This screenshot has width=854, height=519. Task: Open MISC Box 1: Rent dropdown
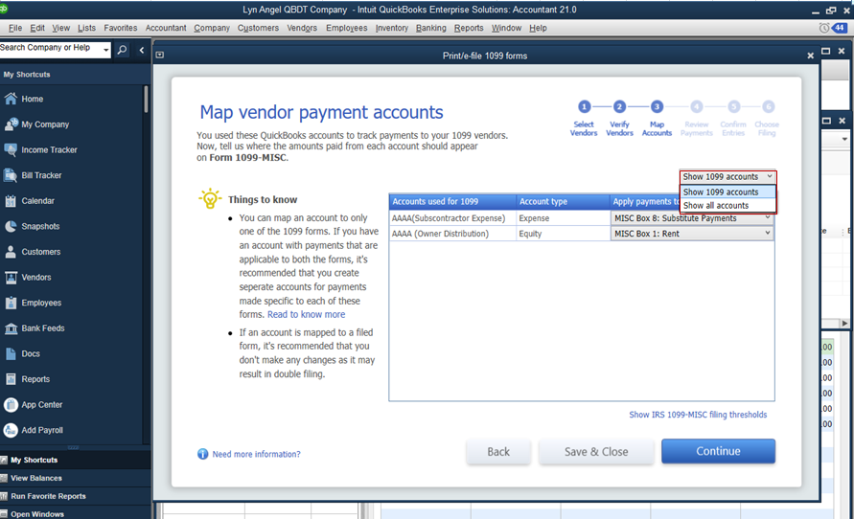click(692, 234)
